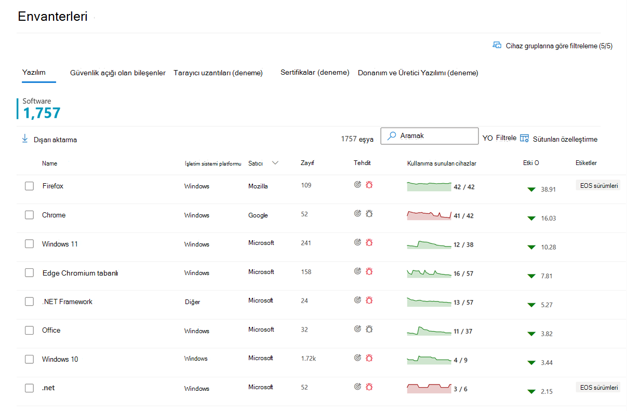The height and width of the screenshot is (411, 627).
Task: Switch to Sertifikalar (deneme) tab
Action: (x=315, y=72)
